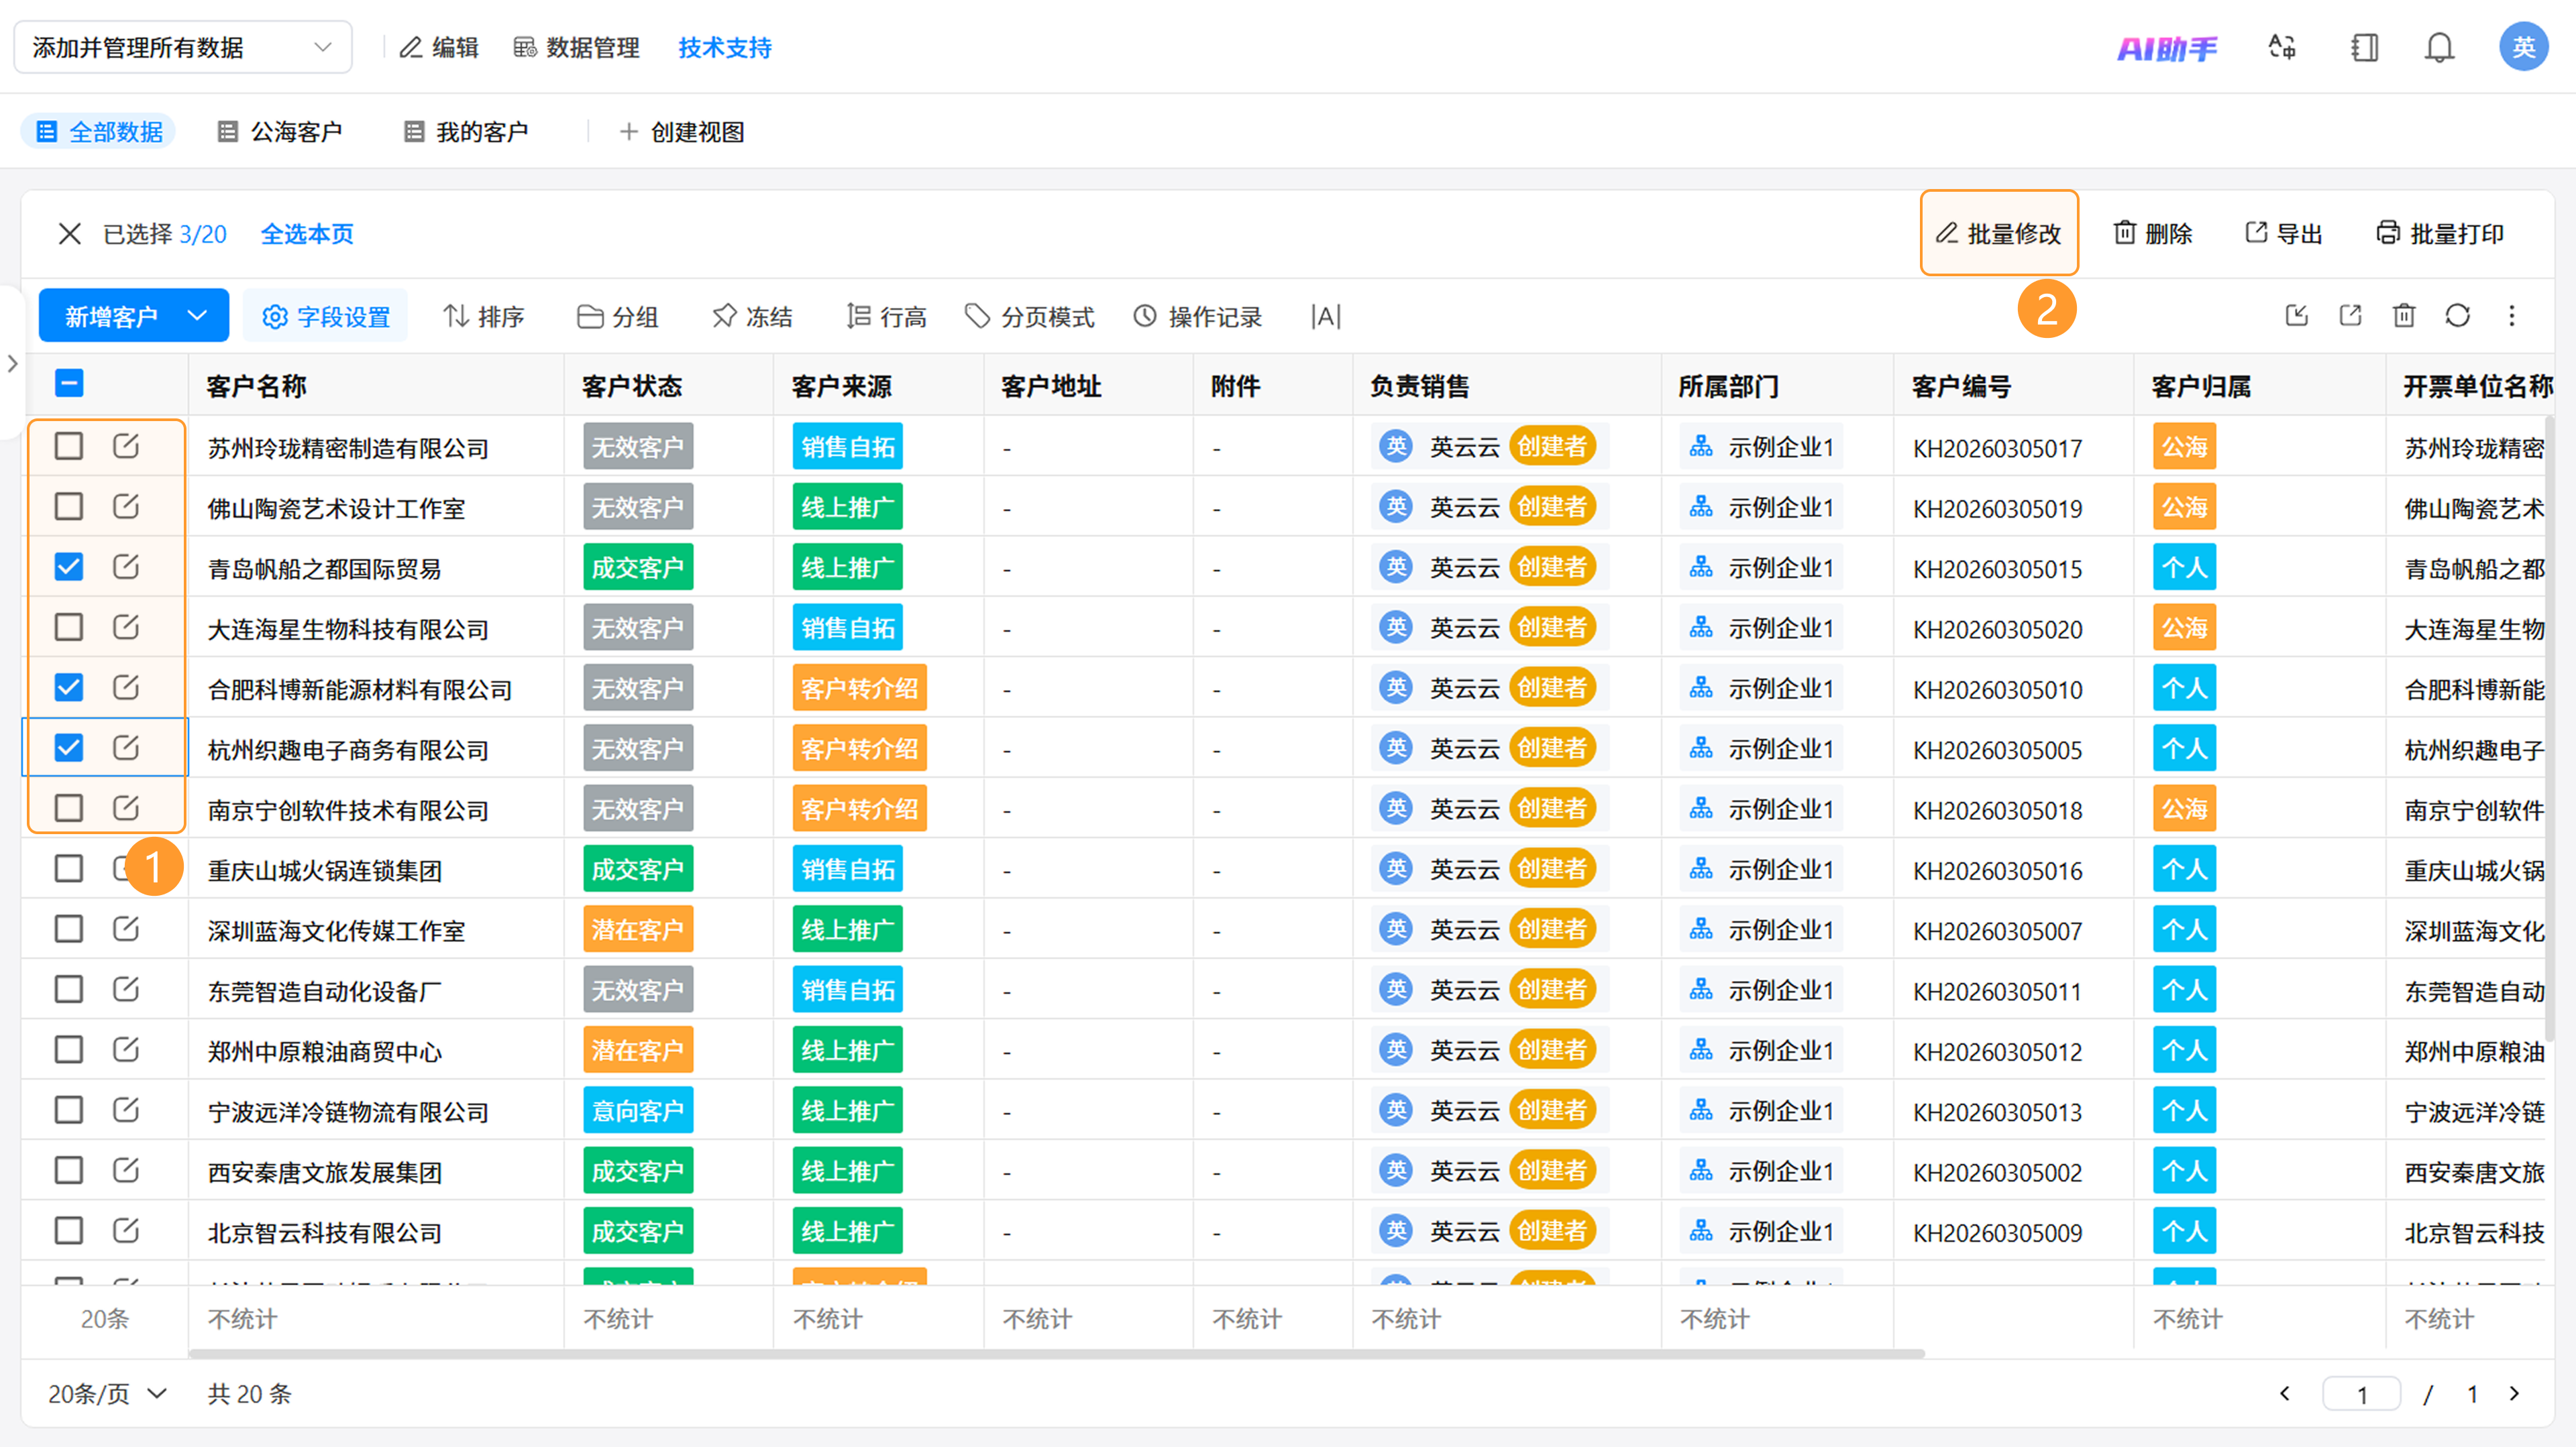This screenshot has height=1447, width=2576.
Task: Click the trash icon in table toolbar
Action: 2404,316
